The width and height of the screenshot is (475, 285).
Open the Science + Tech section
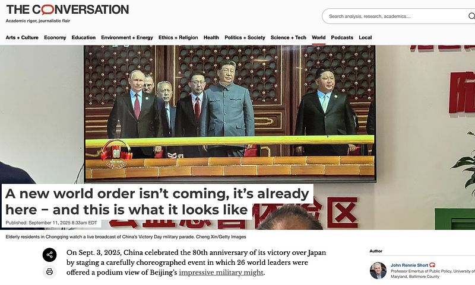289,37
